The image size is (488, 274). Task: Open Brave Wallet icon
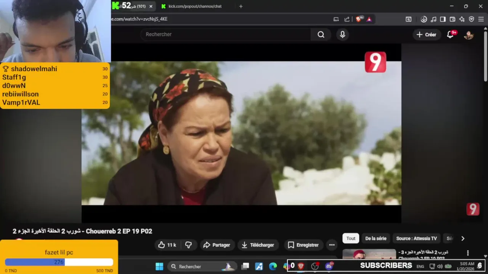tap(453, 19)
